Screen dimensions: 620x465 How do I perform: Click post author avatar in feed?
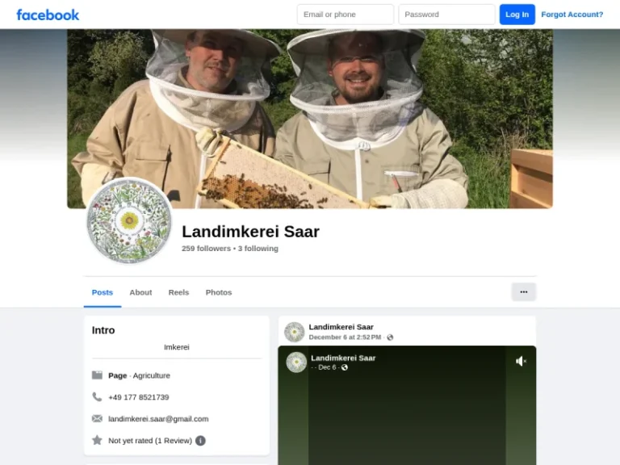pyautogui.click(x=294, y=332)
